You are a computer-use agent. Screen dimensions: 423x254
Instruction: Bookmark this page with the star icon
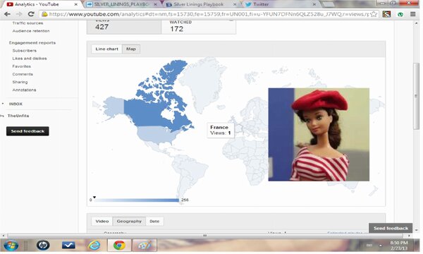[374, 14]
